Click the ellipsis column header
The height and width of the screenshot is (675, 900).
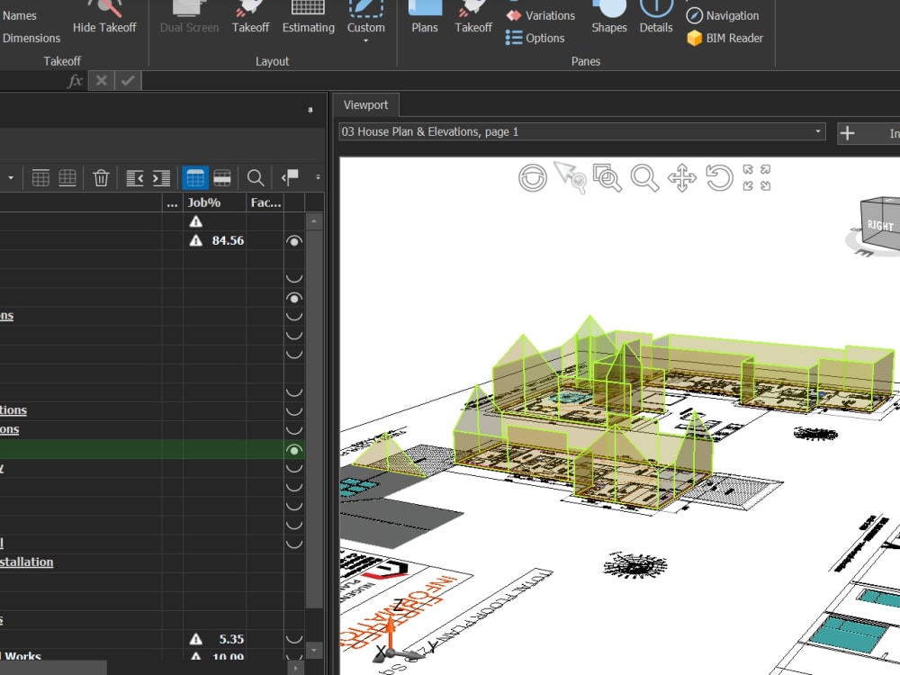[172, 202]
